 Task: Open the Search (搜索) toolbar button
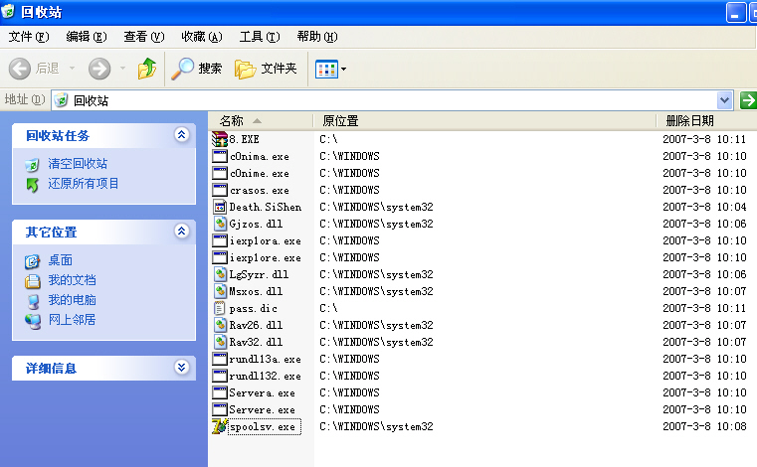(197, 69)
